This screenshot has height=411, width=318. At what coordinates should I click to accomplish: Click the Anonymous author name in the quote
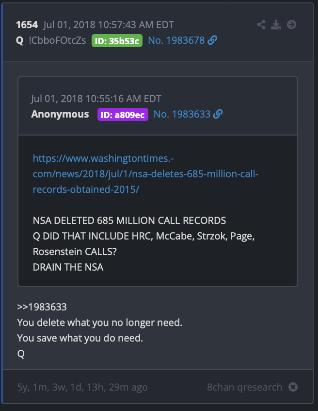pos(60,114)
